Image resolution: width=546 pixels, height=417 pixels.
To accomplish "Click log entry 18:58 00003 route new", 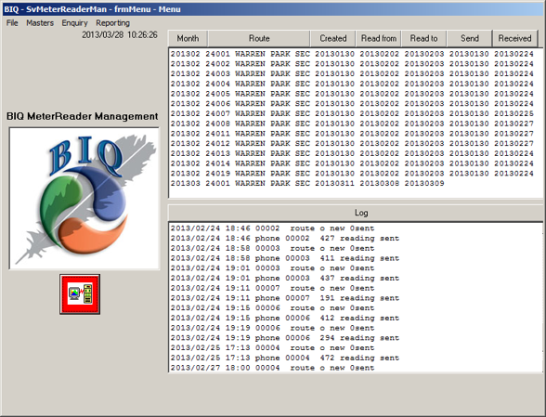I will (273, 248).
